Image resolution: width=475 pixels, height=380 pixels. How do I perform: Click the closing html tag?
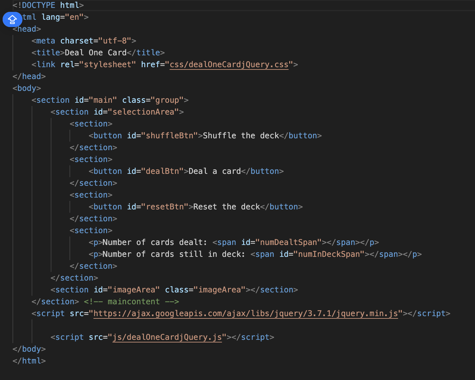(29, 361)
